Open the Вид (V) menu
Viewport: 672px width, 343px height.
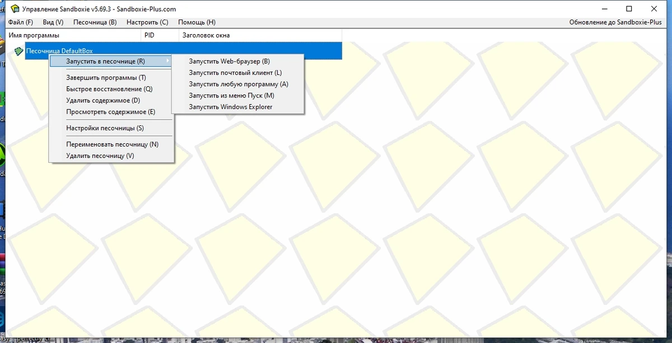coord(53,22)
